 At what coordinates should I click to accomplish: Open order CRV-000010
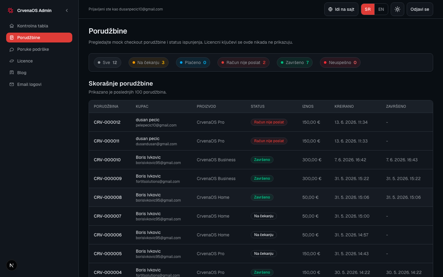[107, 160]
